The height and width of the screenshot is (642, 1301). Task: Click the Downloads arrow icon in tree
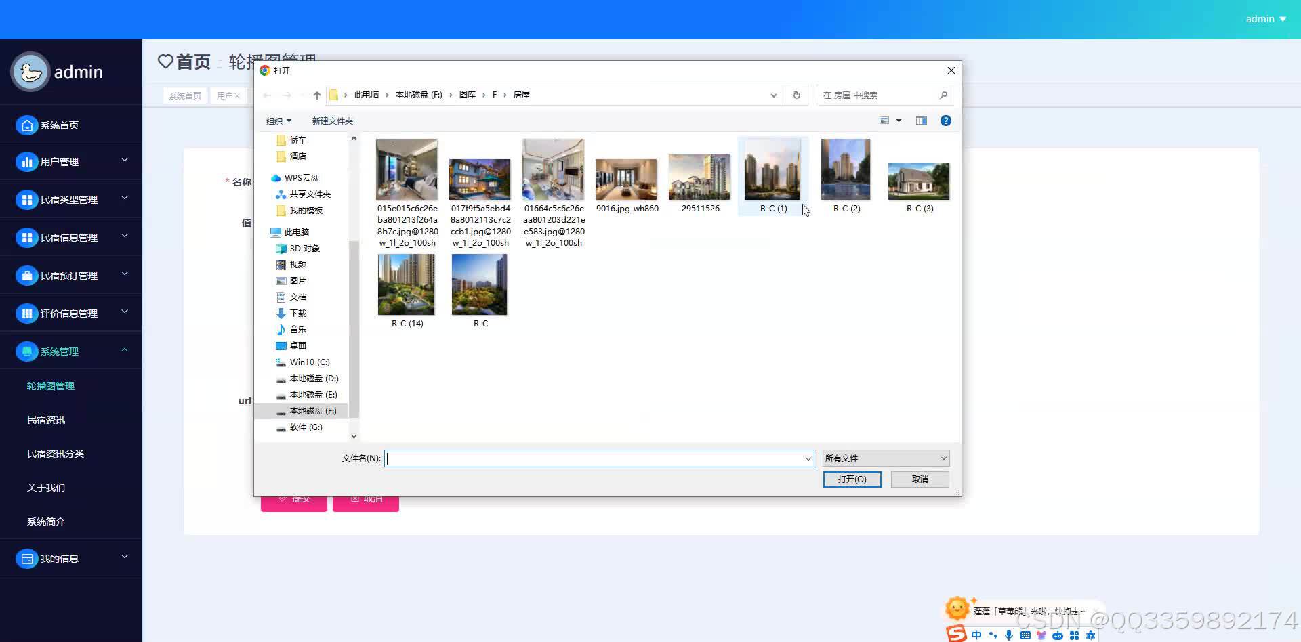click(281, 314)
